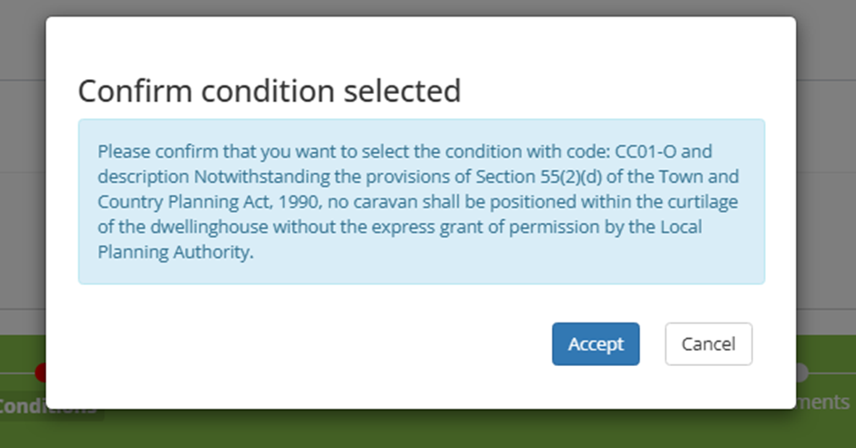Click the 'Confirm condition selected' heading
This screenshot has height=448, width=856.
[x=270, y=91]
